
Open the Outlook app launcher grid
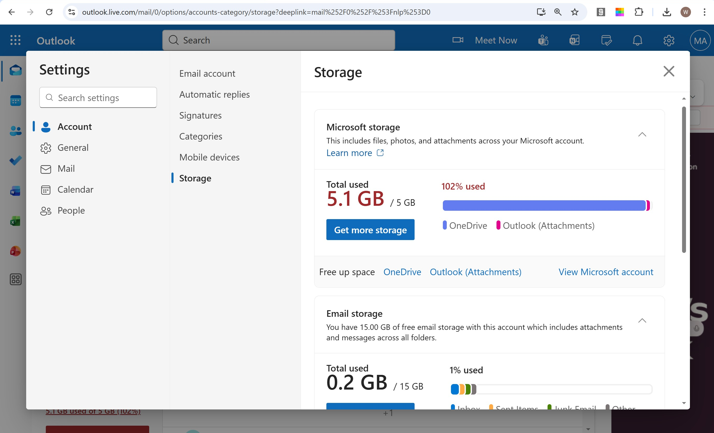point(15,40)
